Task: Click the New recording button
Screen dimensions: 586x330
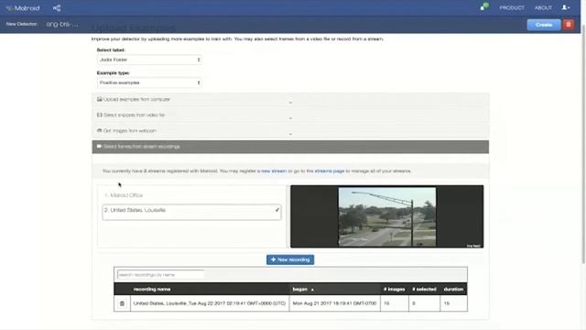Action: 290,259
